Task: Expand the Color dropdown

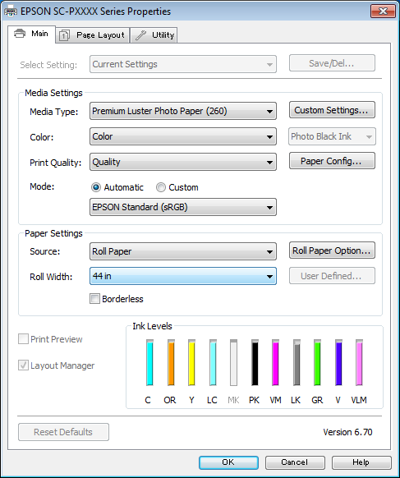Action: coord(183,136)
